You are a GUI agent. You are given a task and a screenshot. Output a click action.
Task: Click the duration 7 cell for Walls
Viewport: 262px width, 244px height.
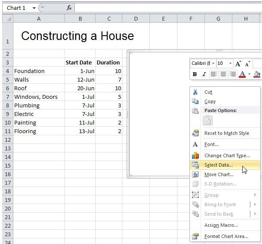(x=109, y=79)
